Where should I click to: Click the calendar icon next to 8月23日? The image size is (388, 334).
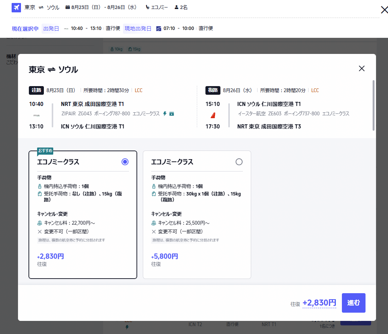coord(67,7)
